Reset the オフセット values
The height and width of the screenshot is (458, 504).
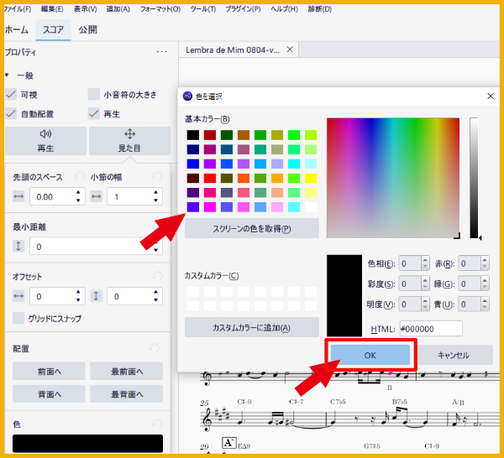tap(157, 276)
